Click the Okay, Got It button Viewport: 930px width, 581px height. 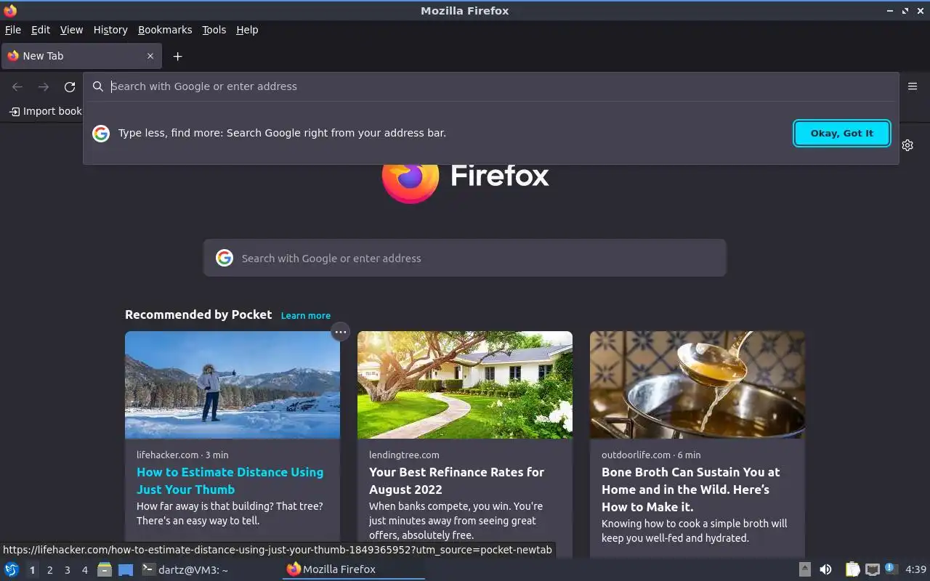(842, 133)
